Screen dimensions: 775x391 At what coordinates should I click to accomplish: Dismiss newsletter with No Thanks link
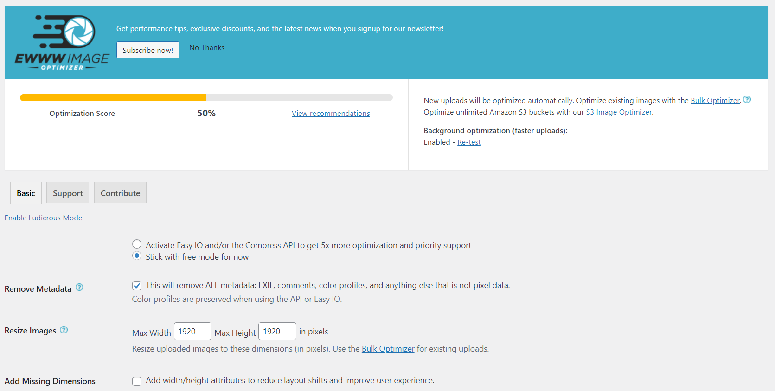pyautogui.click(x=207, y=48)
